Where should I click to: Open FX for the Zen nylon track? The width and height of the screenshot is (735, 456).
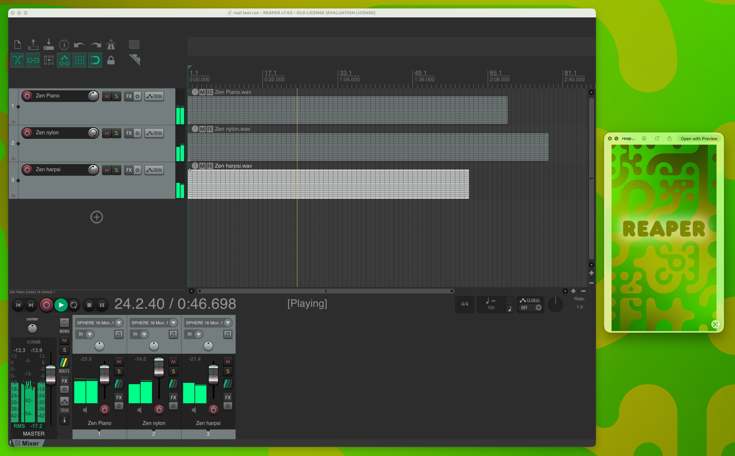(128, 133)
